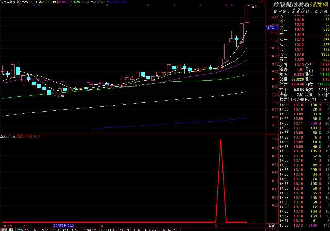Select the OBV indicator tab
The width and height of the screenshot is (330, 231).
tap(82, 229)
